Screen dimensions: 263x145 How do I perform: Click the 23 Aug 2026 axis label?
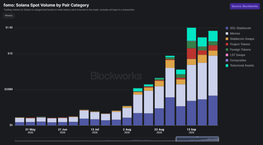[159, 131]
